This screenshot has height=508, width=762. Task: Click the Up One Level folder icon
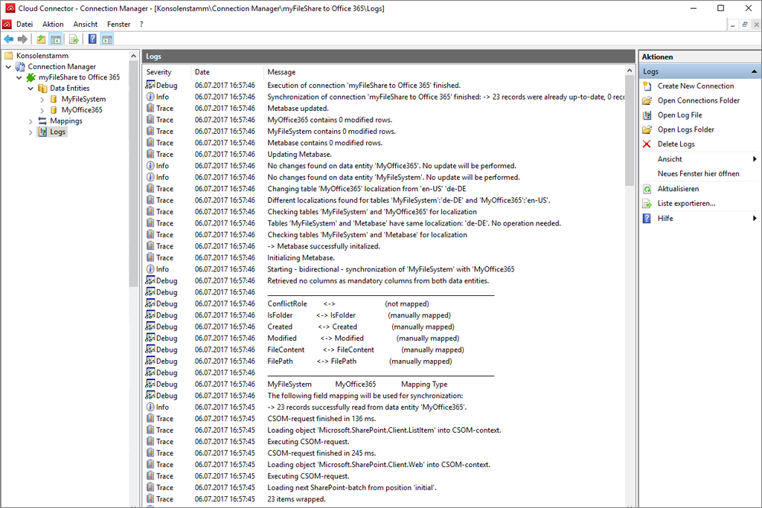pyautogui.click(x=41, y=39)
